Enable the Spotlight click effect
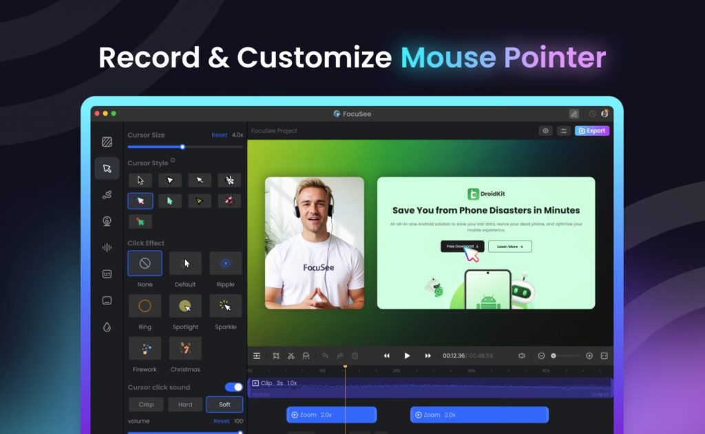 (x=185, y=306)
